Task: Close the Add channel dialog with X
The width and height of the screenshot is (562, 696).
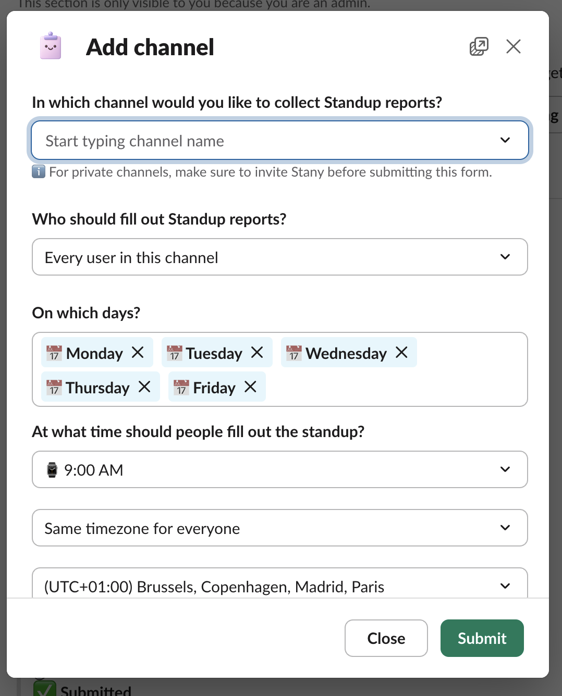Action: tap(514, 47)
